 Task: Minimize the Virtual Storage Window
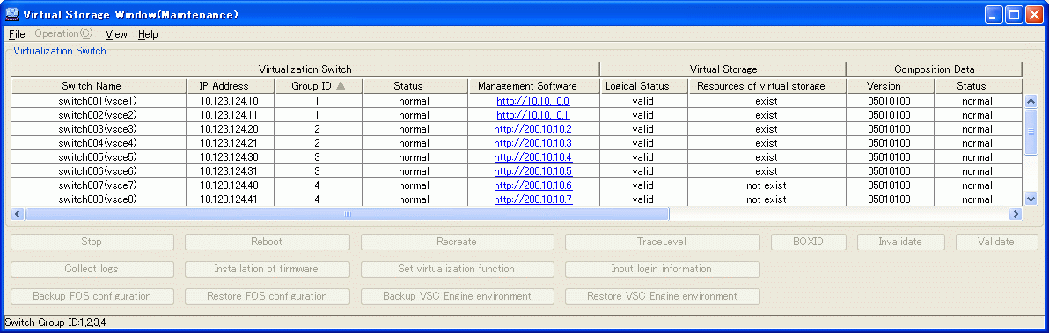(x=994, y=14)
